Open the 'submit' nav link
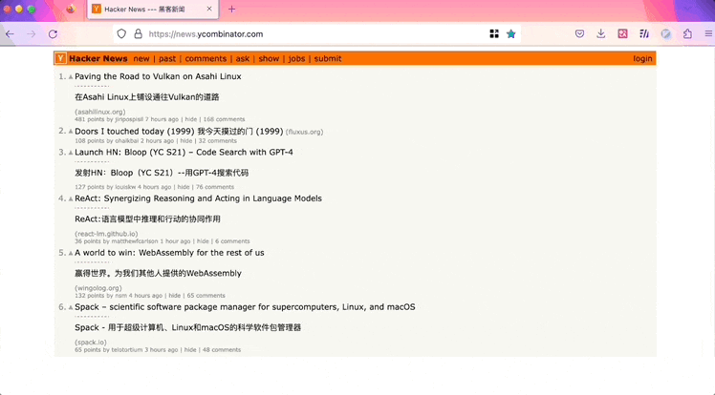Viewport: 715px width, 395px height. (x=328, y=59)
